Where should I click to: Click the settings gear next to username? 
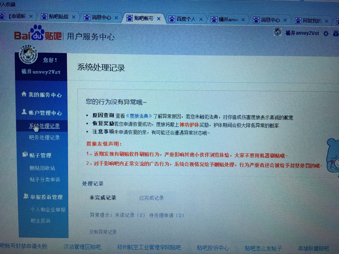click(326, 34)
